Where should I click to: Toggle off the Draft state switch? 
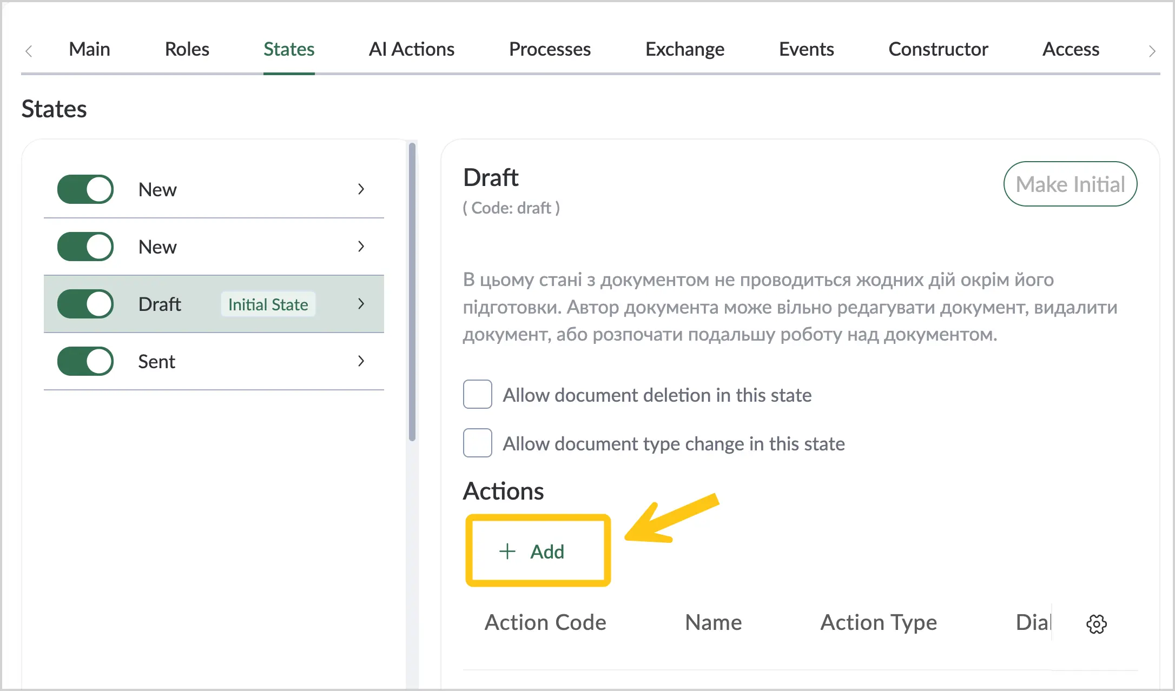pos(85,304)
